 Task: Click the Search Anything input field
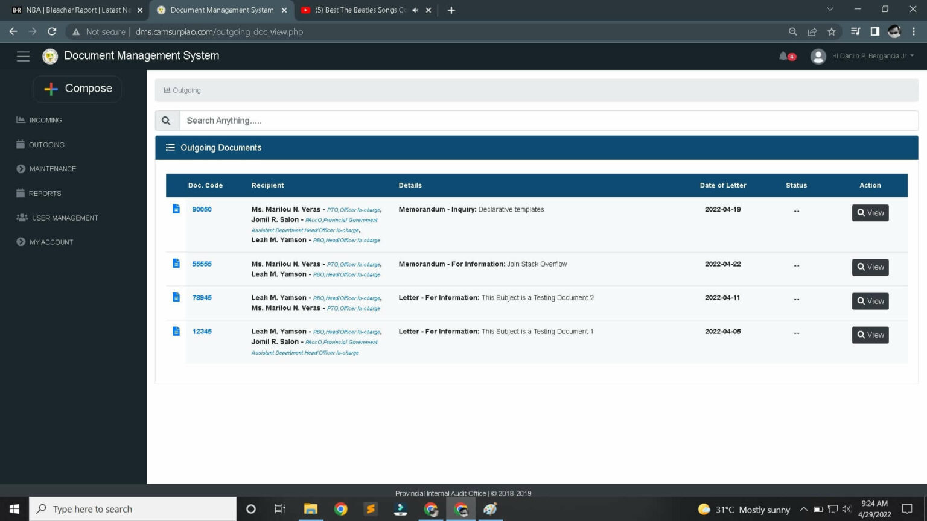(x=422, y=120)
